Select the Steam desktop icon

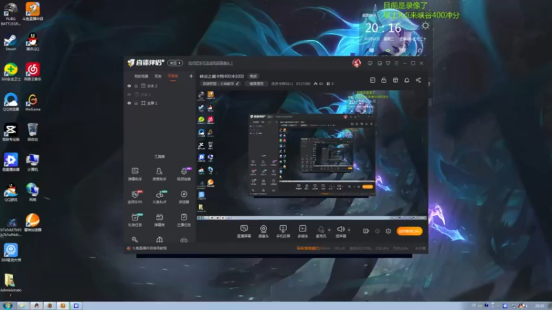pos(10,43)
